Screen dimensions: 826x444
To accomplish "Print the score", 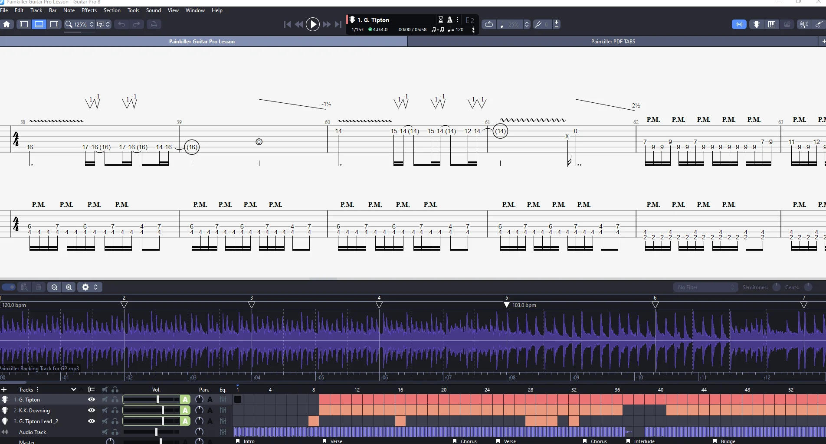I will (x=154, y=24).
